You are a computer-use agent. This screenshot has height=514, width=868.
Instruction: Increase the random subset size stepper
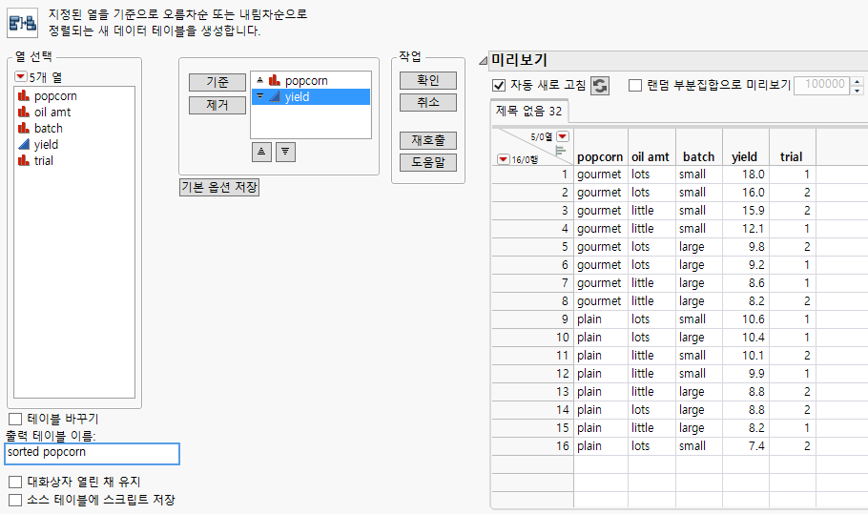point(857,80)
